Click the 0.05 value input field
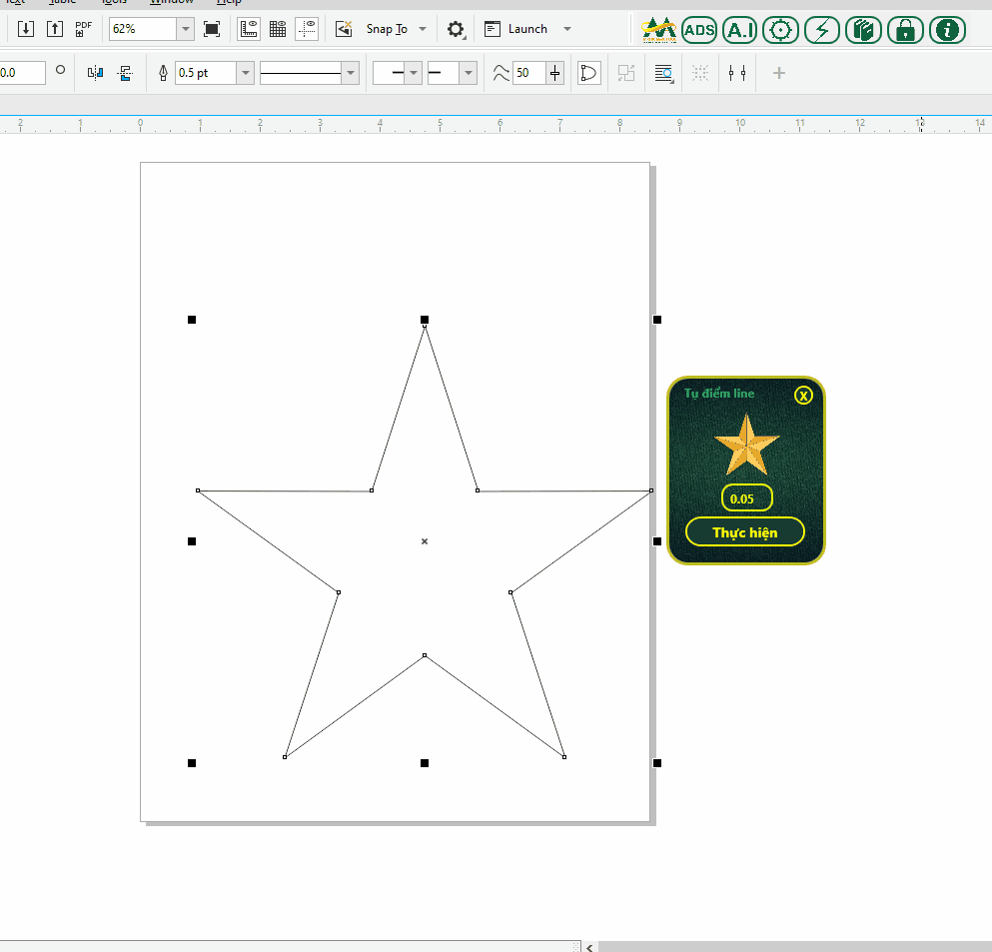 pos(746,498)
